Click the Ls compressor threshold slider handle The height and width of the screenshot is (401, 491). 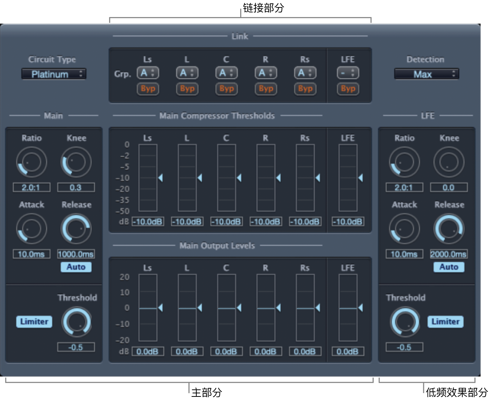tap(160, 178)
